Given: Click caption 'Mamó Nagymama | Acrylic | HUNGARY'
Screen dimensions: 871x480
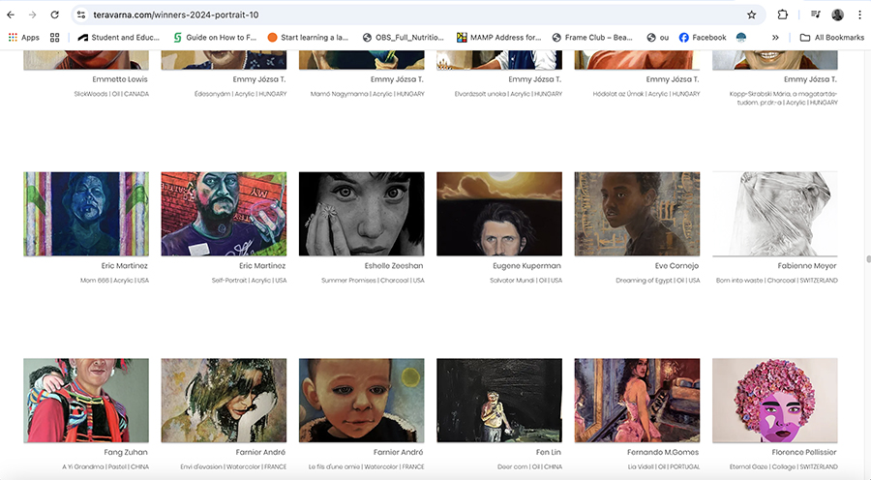Looking at the screenshot, I should (x=367, y=94).
